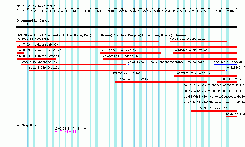Click the esv3387761 blue marker
Viewport: 245px width, 147px height.
(x=184, y=105)
